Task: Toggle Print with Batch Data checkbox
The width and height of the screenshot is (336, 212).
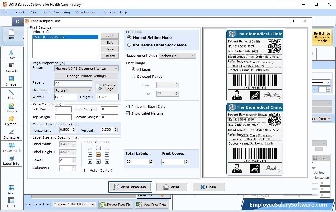Action: pyautogui.click(x=128, y=107)
